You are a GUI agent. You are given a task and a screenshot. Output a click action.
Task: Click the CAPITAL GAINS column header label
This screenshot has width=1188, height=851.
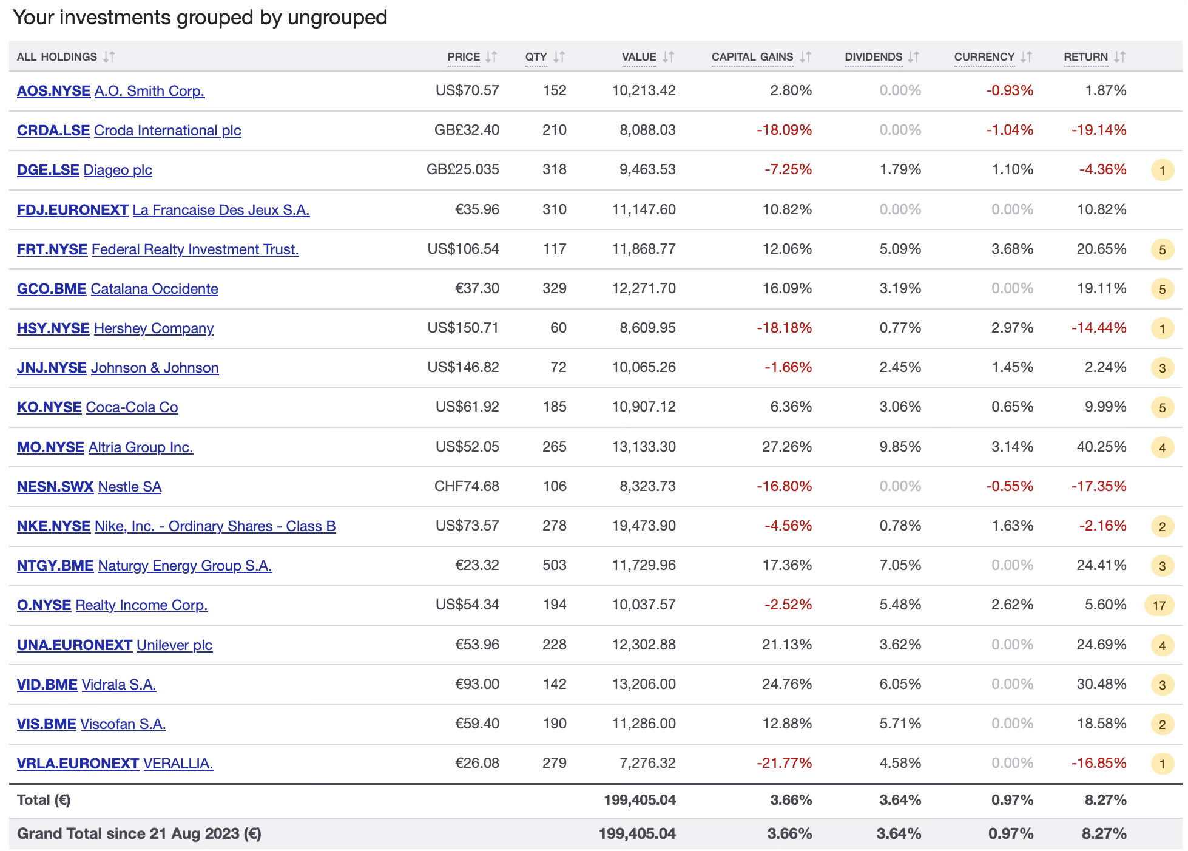(x=752, y=56)
